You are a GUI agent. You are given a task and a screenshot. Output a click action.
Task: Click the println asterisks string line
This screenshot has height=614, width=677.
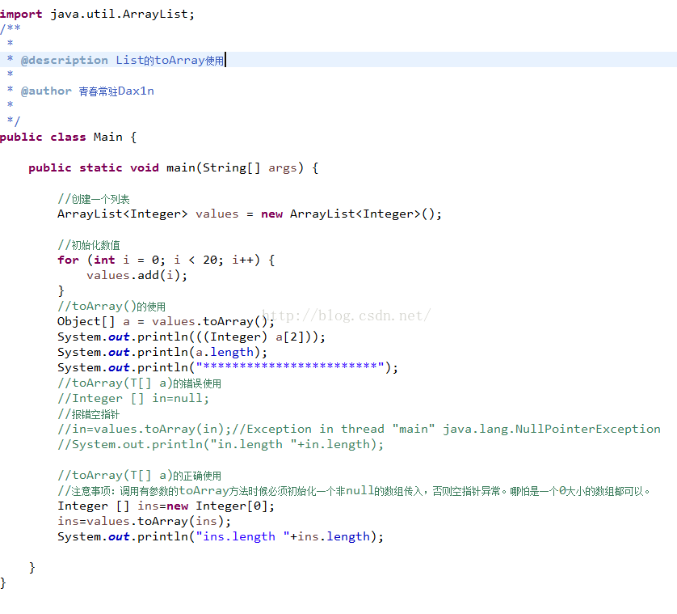[228, 367]
